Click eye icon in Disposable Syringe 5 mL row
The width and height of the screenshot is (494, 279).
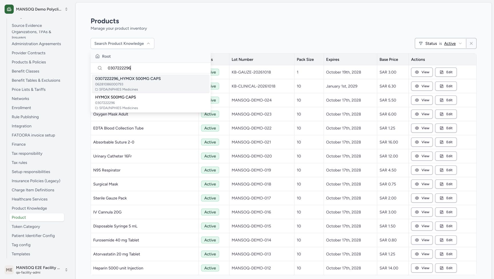pos(417,226)
